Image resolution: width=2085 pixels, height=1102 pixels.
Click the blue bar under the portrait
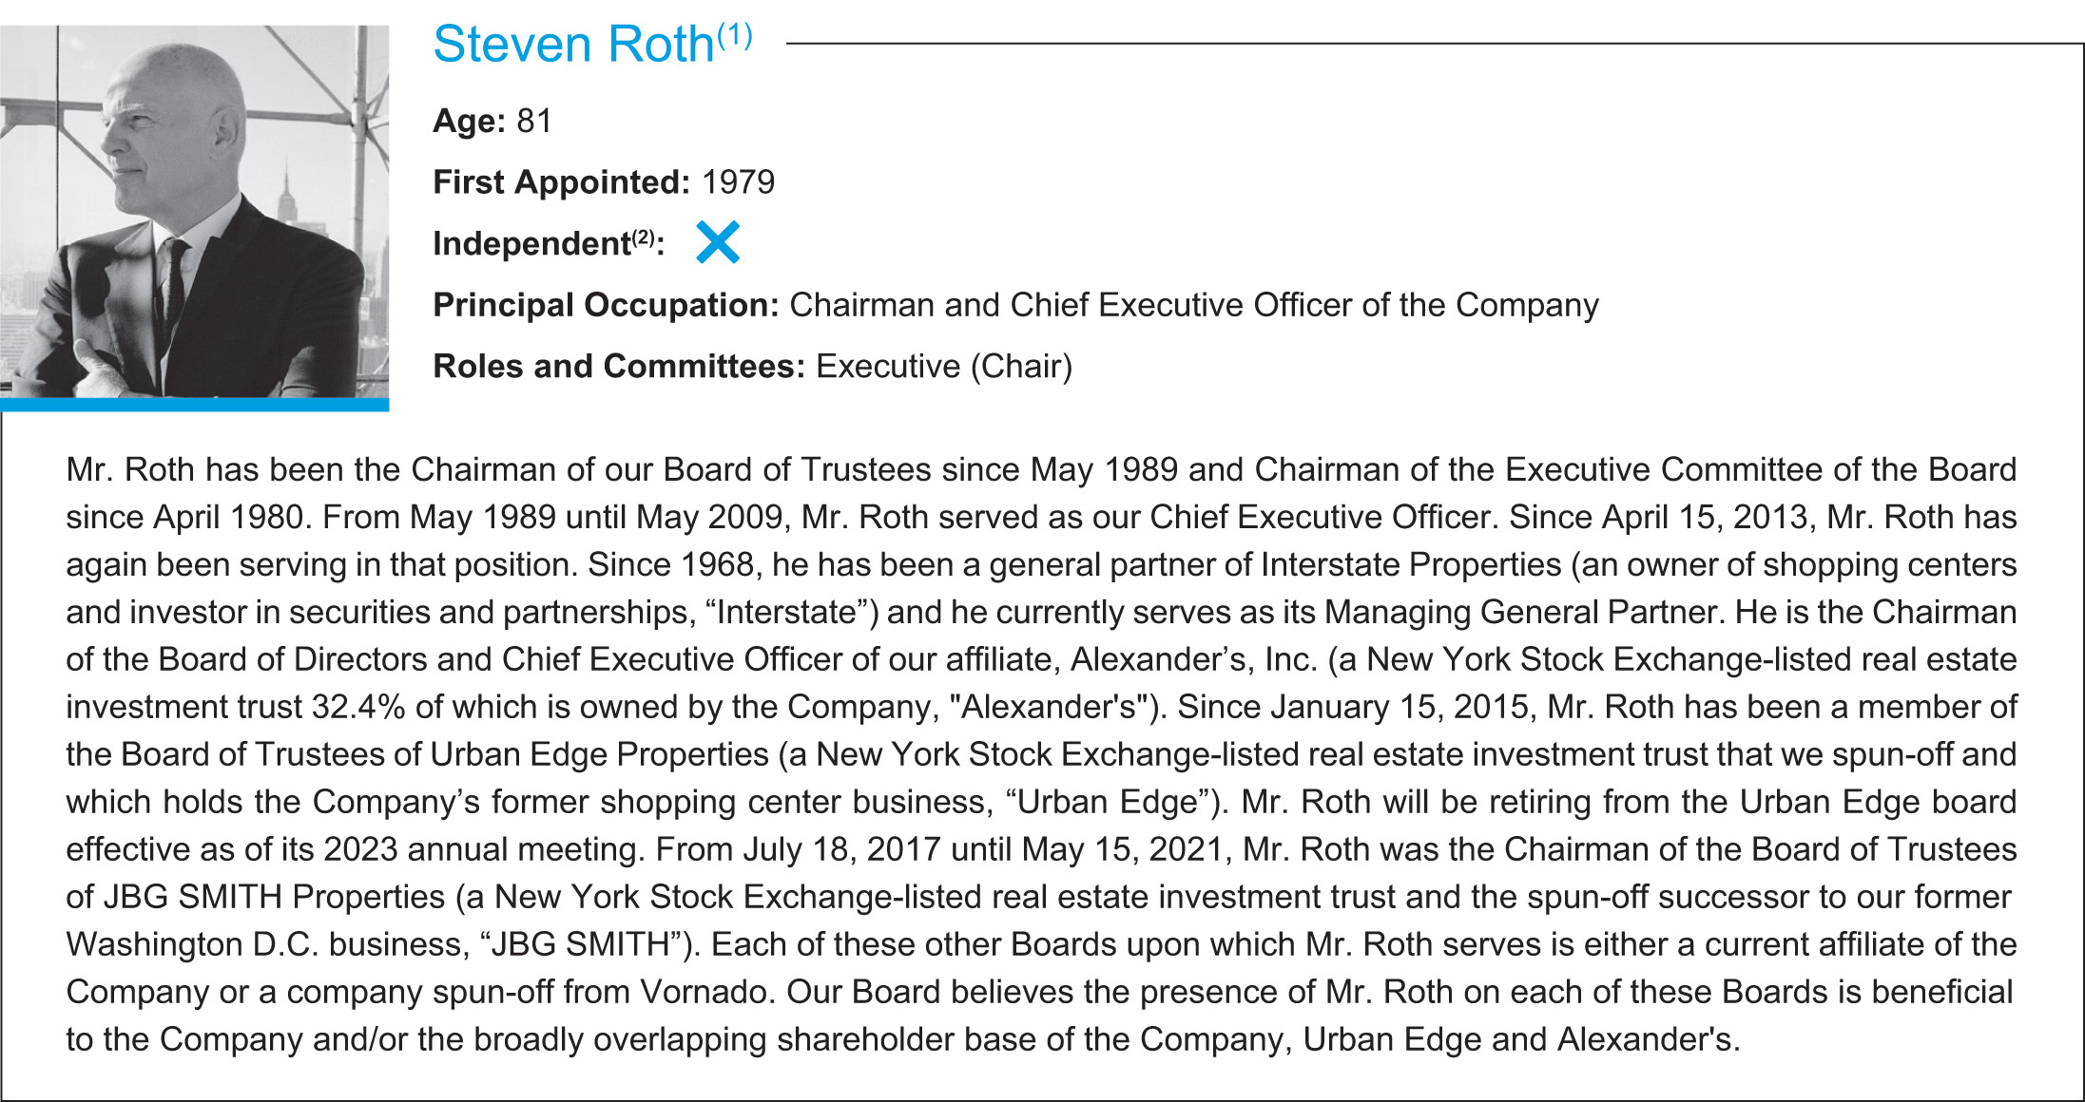tap(194, 405)
